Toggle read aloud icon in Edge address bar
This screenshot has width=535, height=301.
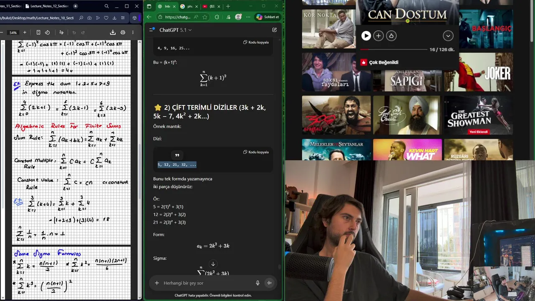click(197, 17)
